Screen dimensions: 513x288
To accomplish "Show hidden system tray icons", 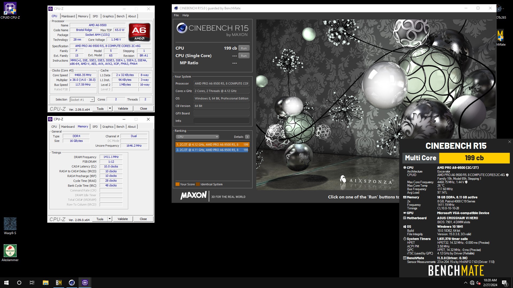I will pyautogui.click(x=466, y=283).
